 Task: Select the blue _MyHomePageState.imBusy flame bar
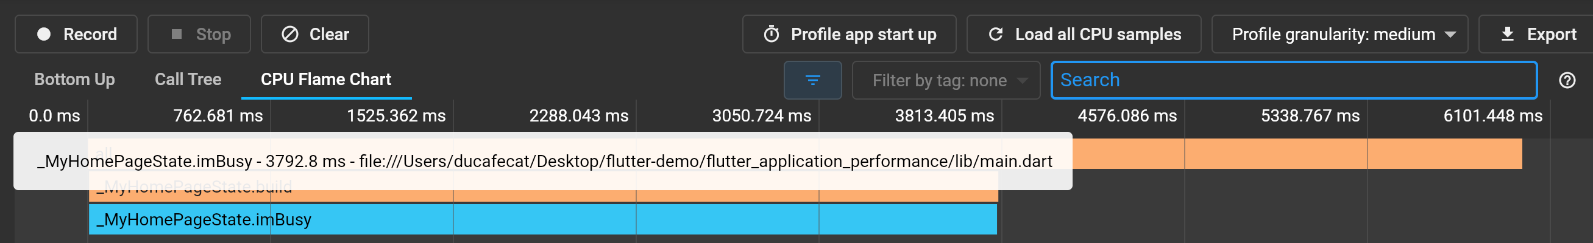542,219
